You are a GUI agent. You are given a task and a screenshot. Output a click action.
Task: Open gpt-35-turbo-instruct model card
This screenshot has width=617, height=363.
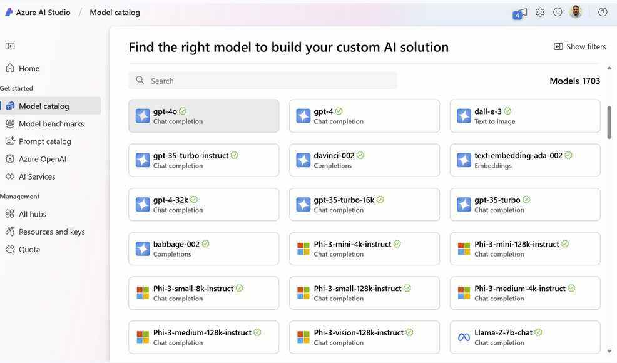tap(203, 160)
